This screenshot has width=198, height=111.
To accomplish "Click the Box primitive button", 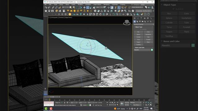I will (138, 32).
